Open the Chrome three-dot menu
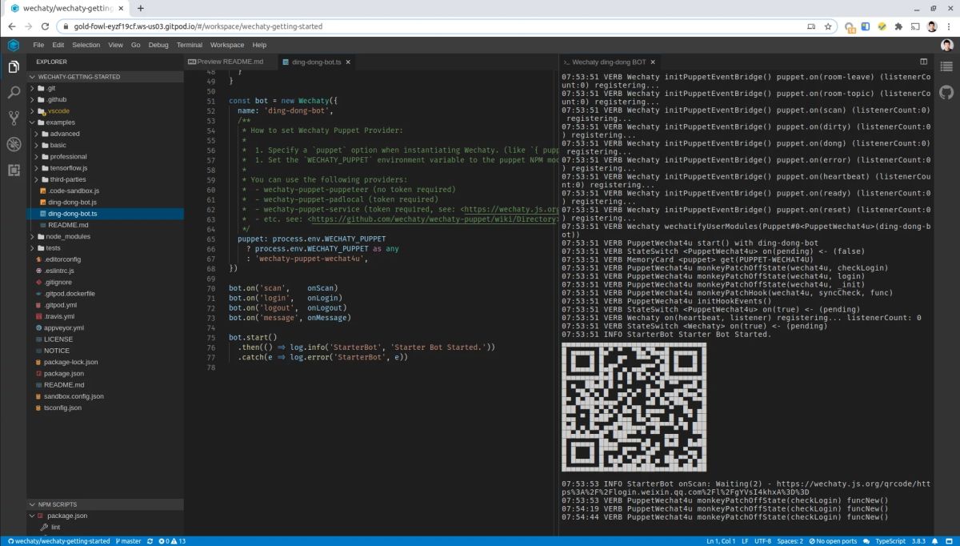Screen dimensions: 960x546 click(948, 26)
